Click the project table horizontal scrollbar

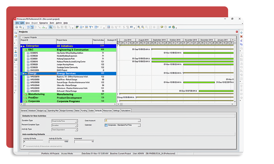coord(68,104)
